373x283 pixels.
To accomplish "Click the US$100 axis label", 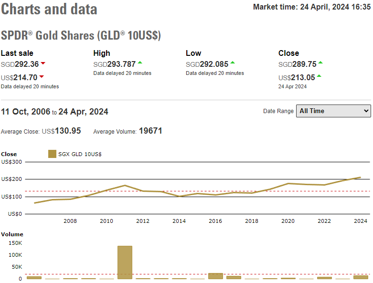I will click(x=11, y=197).
